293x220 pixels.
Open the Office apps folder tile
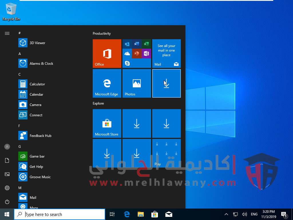136,54
